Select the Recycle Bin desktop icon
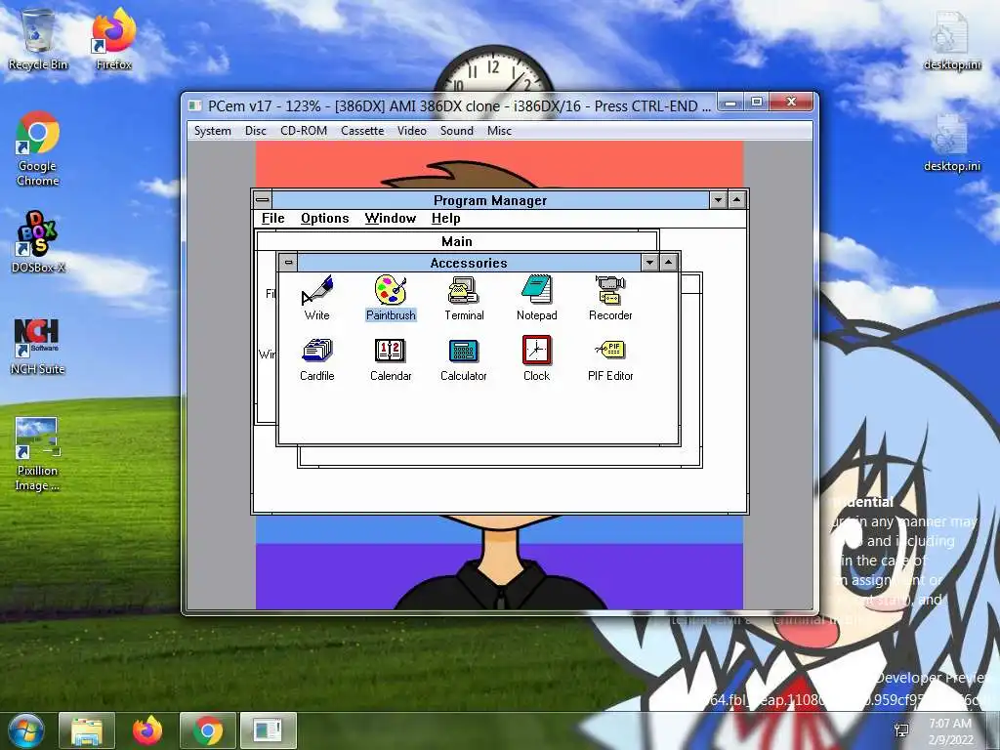 pyautogui.click(x=38, y=39)
